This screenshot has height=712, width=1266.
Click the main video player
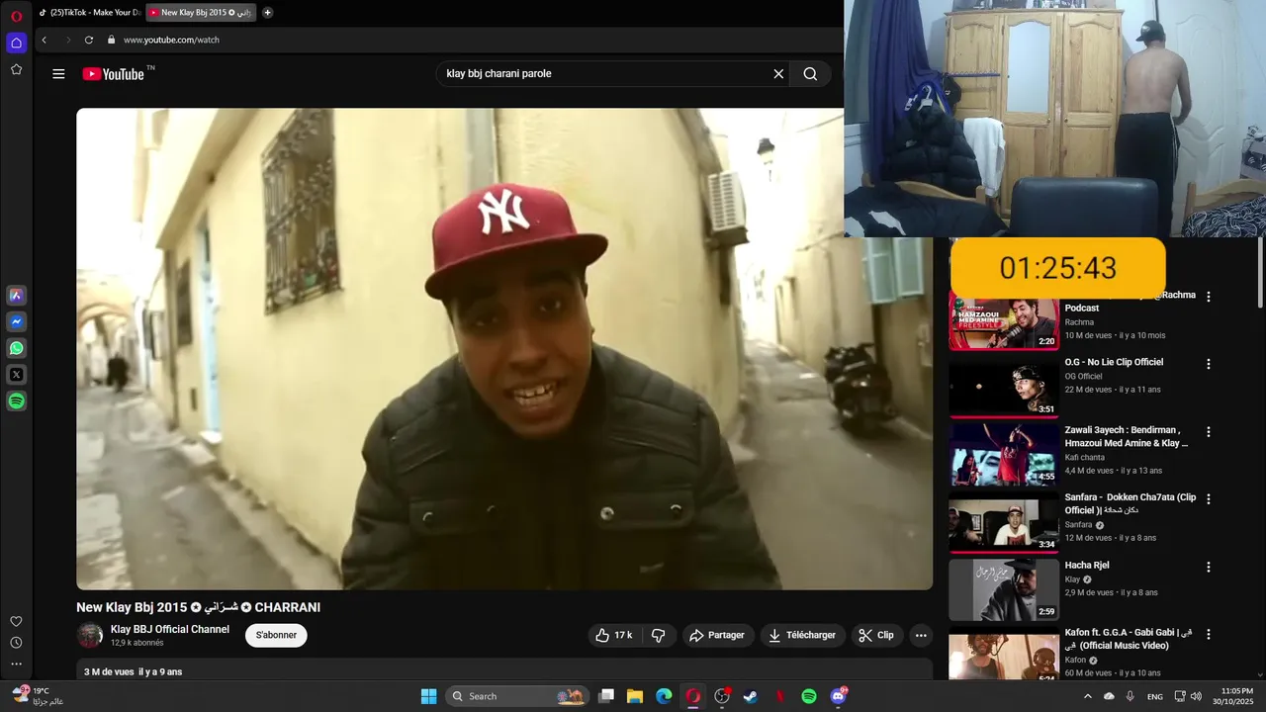coord(504,349)
